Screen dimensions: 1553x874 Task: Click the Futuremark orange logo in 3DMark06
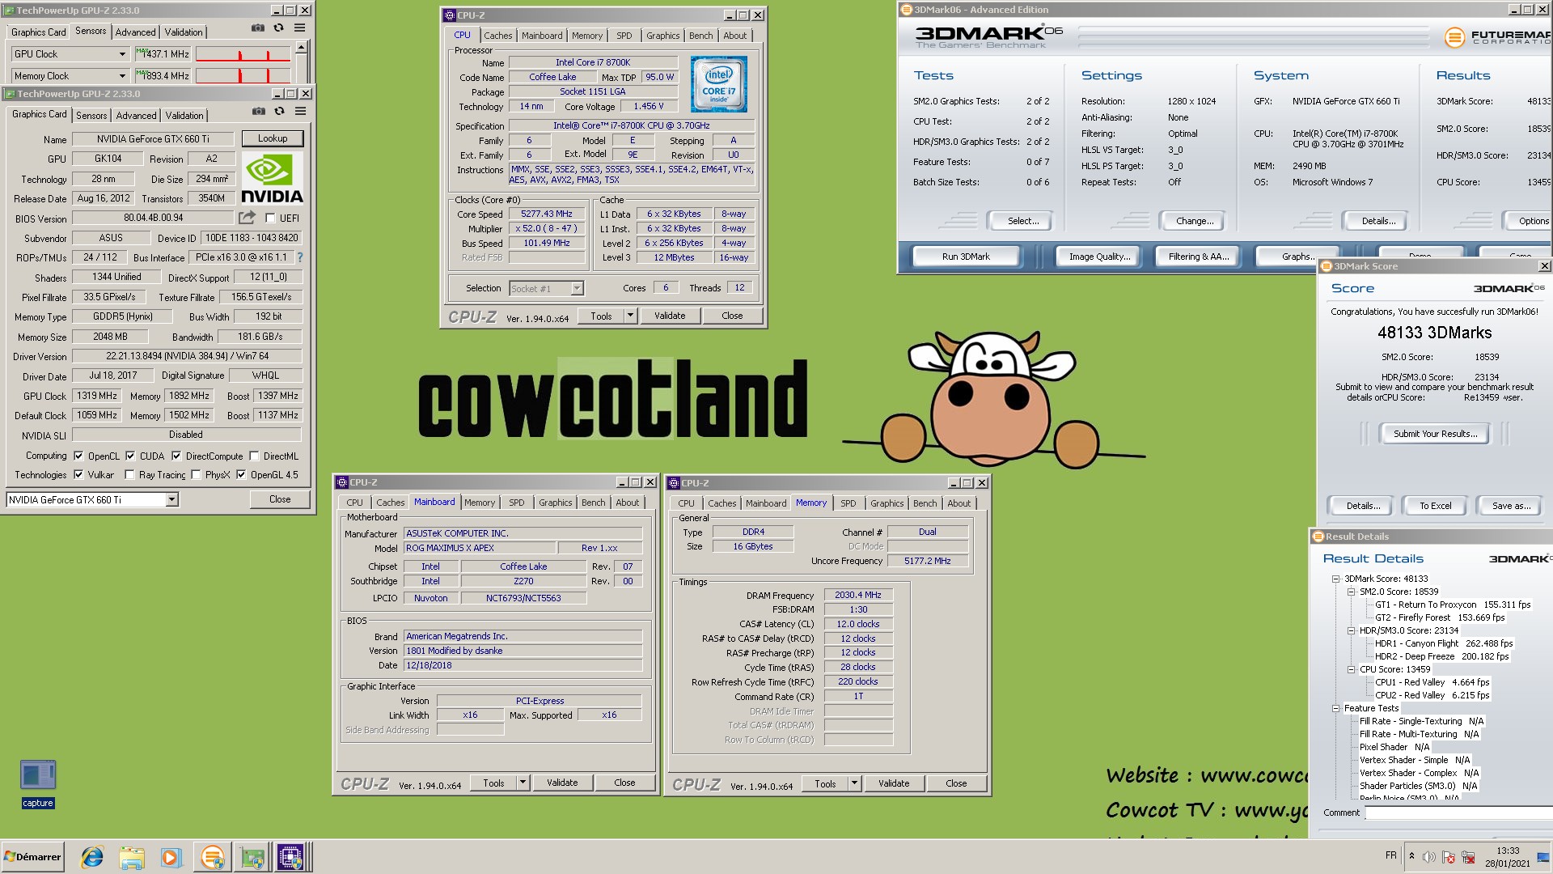click(x=1454, y=36)
